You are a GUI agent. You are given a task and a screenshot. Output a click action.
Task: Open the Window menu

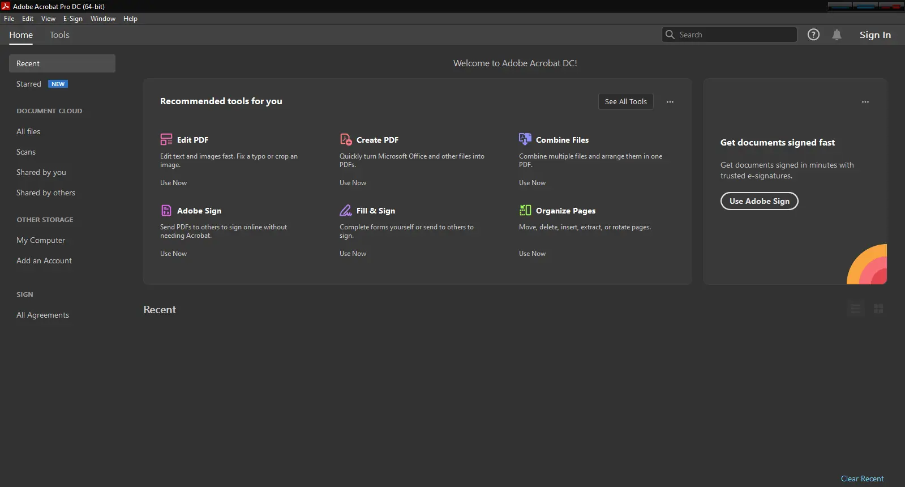[103, 19]
